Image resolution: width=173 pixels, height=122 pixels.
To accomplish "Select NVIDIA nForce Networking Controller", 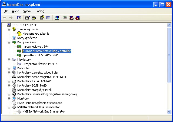I will 47,51.
